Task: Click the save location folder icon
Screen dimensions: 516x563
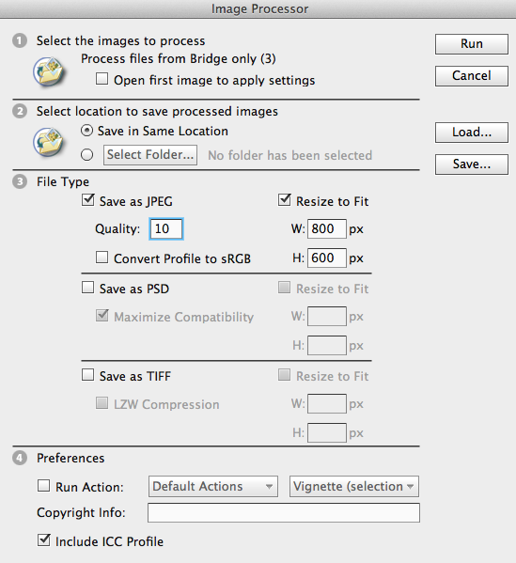Action: coord(49,142)
